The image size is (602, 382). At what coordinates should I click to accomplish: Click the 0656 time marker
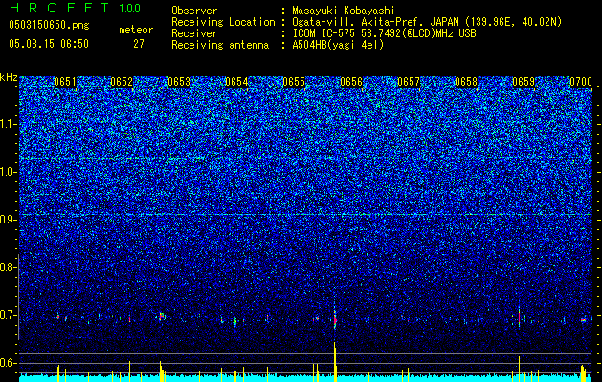[351, 82]
